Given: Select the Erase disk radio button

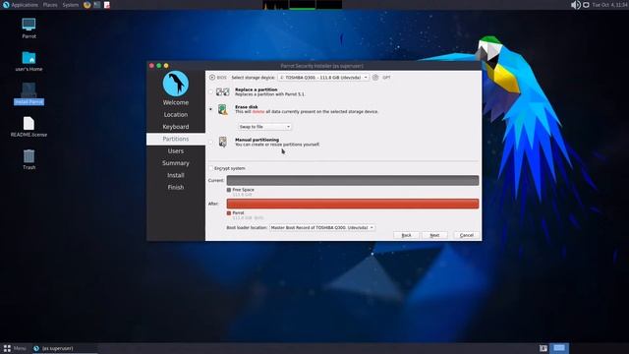Looking at the screenshot, I should coord(211,109).
